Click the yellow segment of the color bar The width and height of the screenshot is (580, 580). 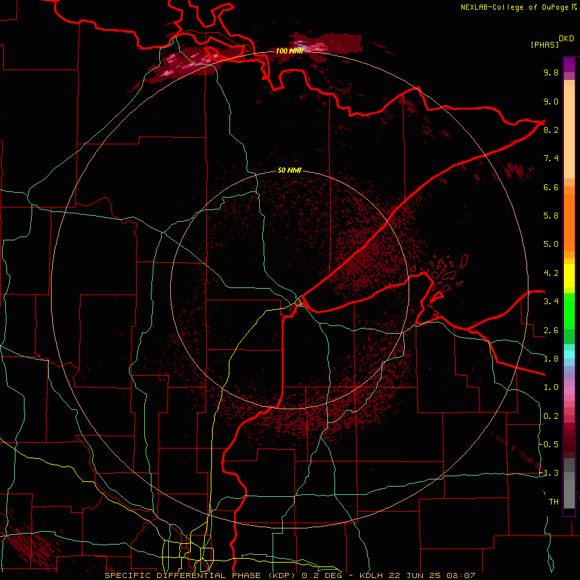point(569,276)
